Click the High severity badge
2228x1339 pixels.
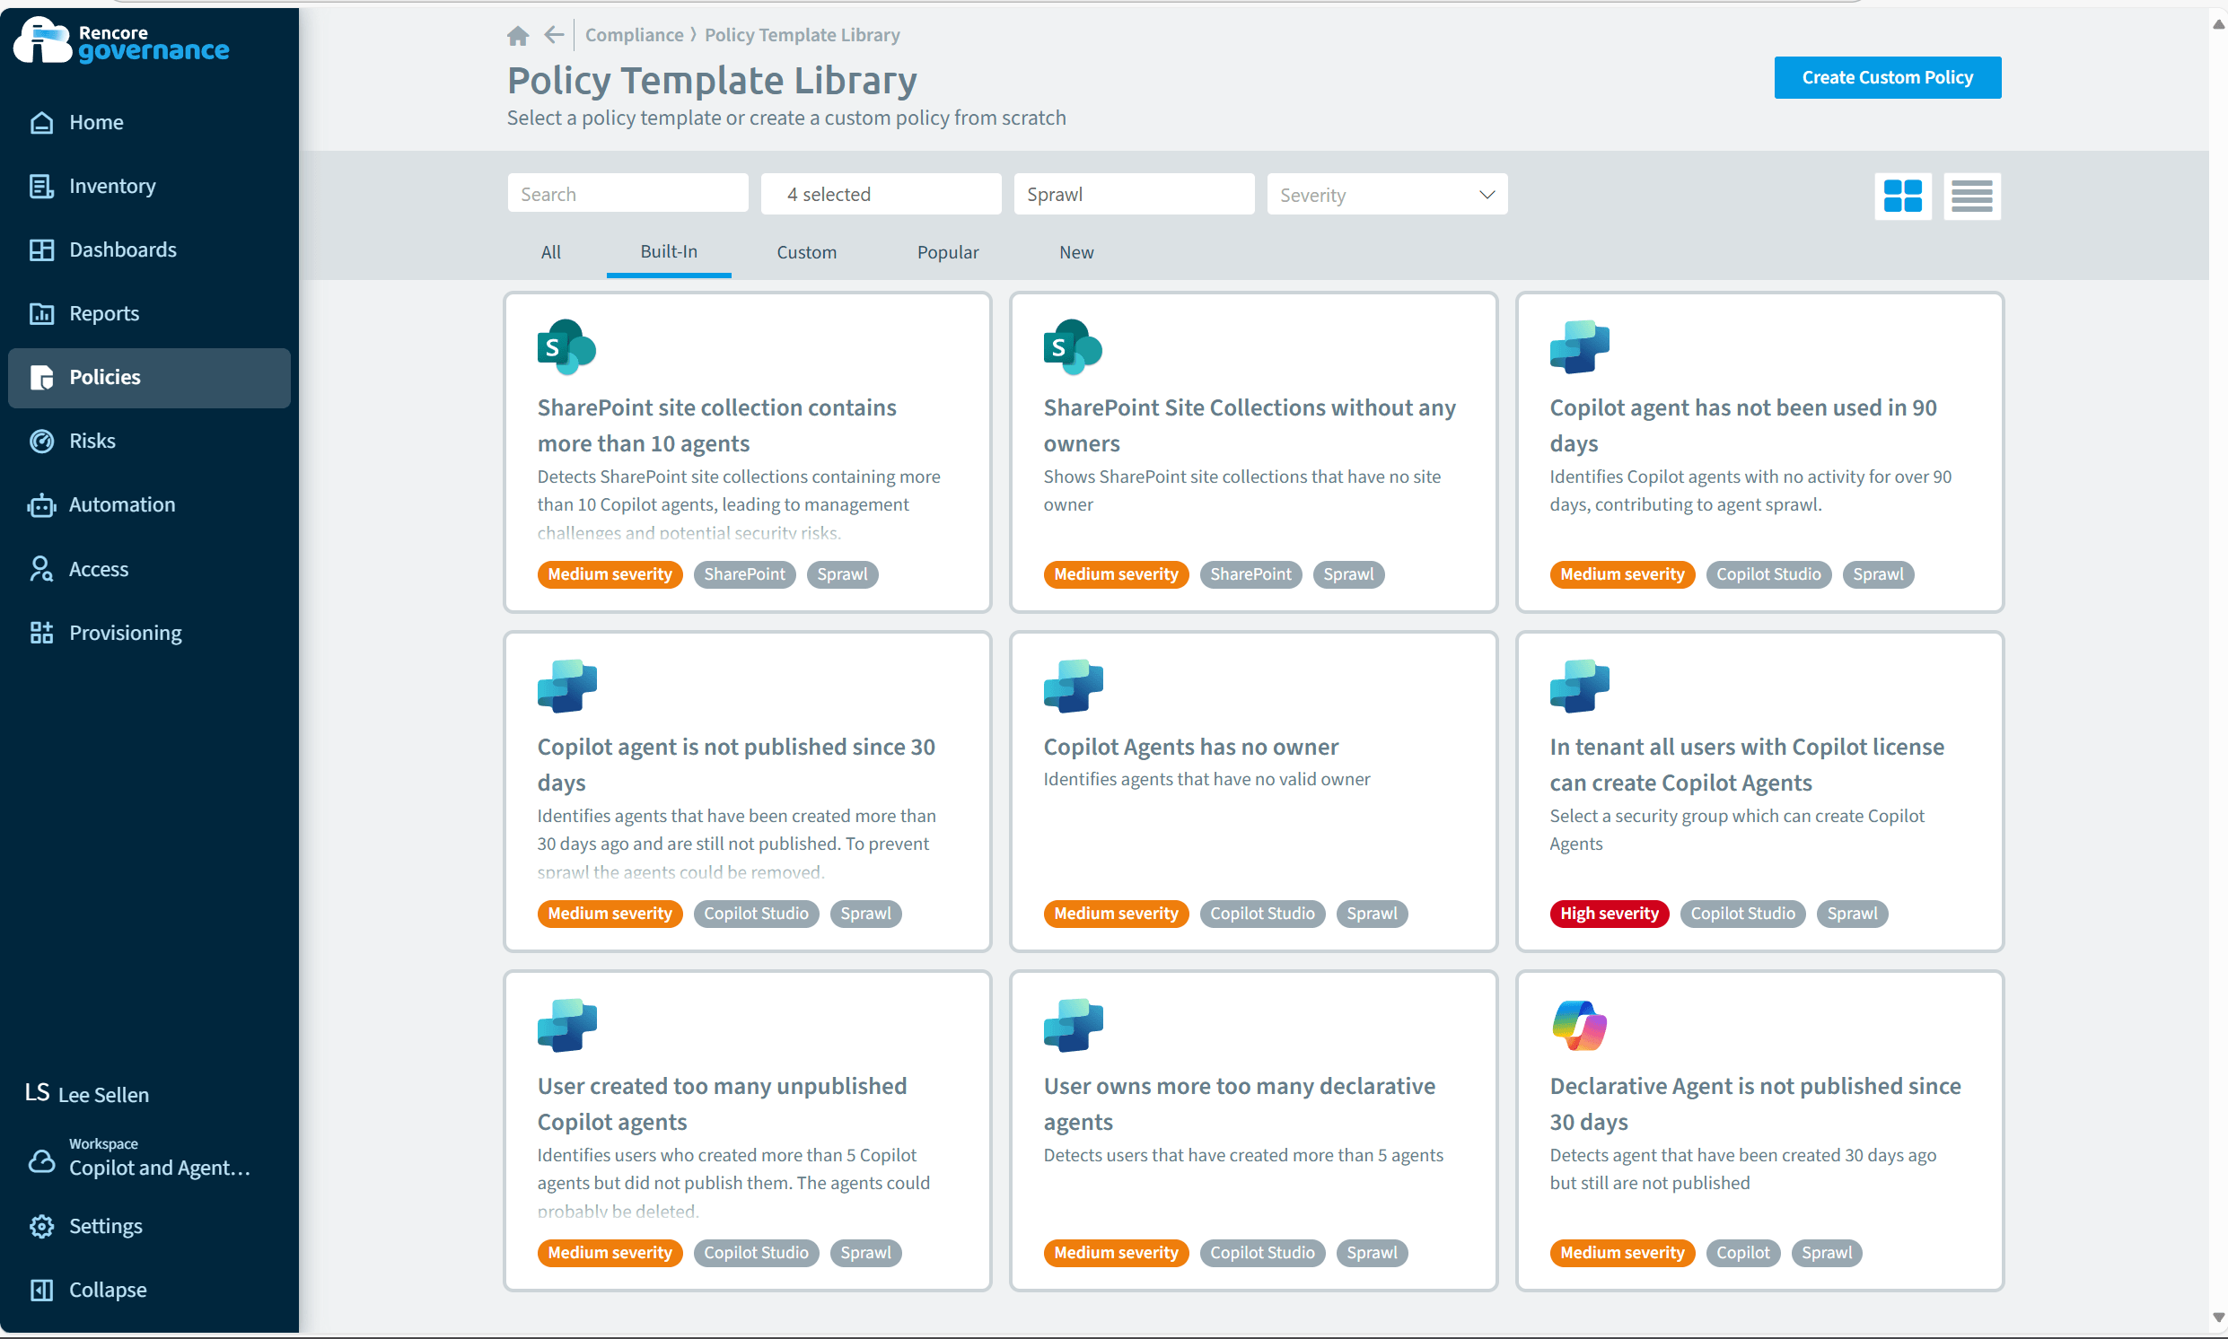pos(1608,913)
